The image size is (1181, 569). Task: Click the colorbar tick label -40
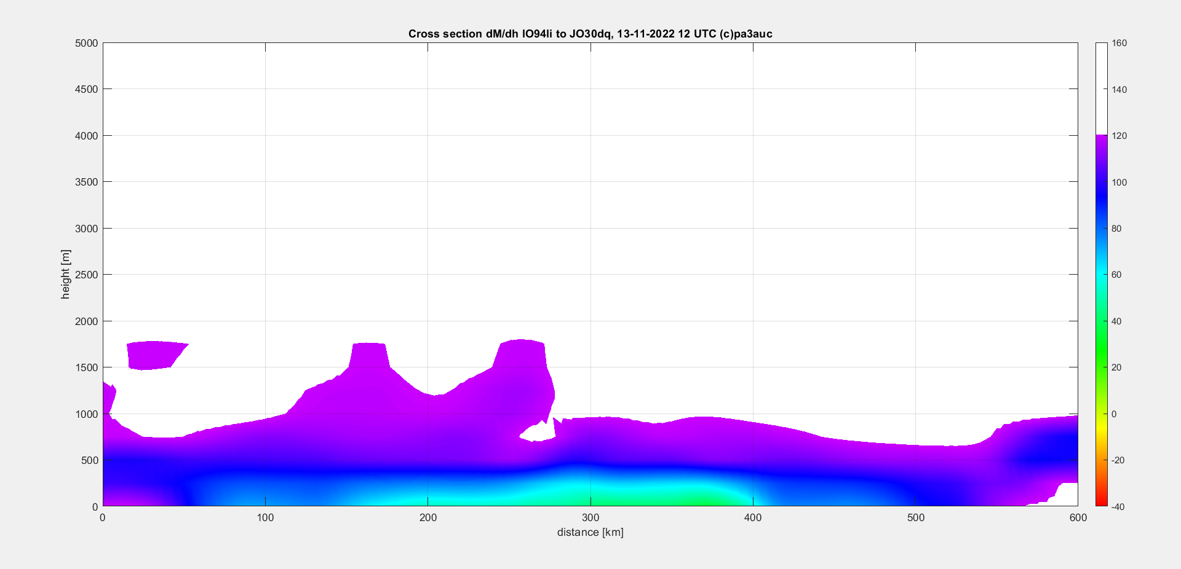(x=1119, y=506)
